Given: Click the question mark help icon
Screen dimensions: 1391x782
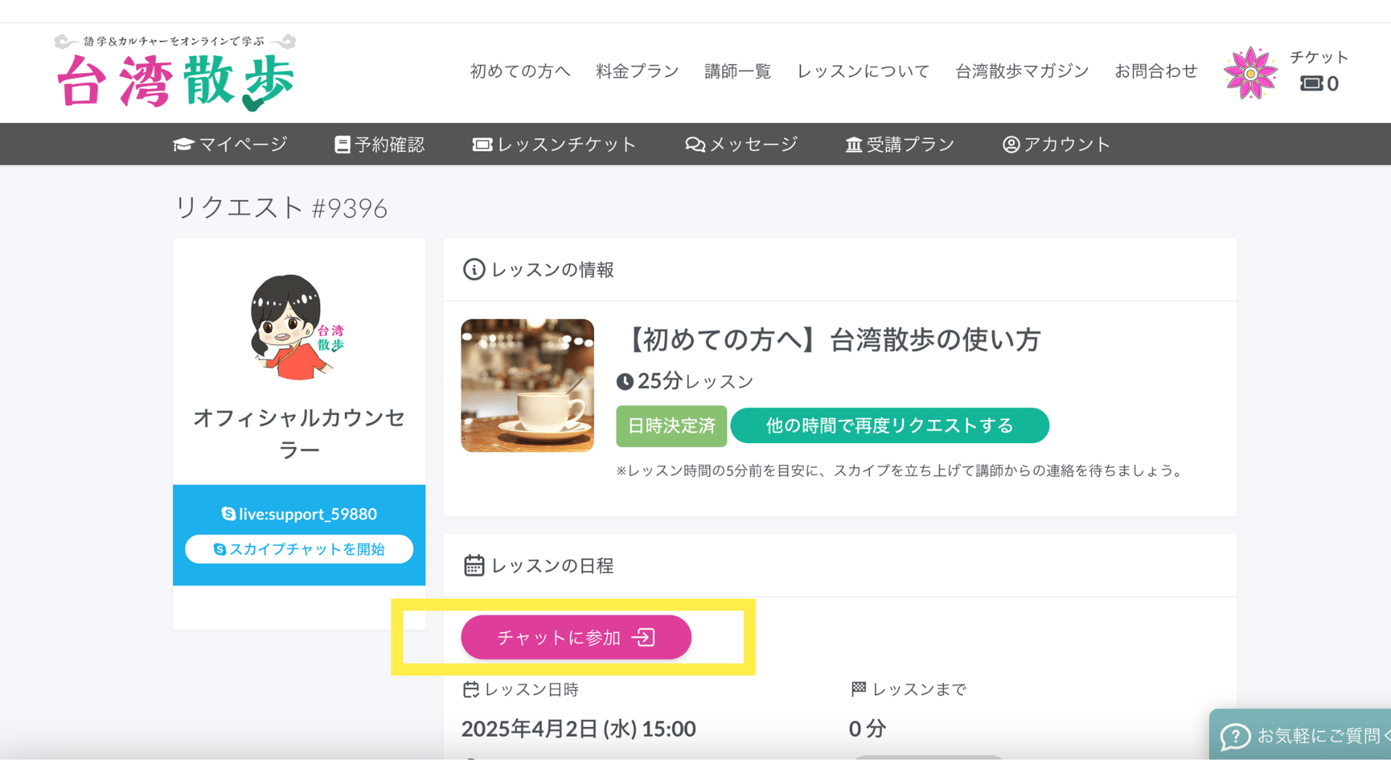Looking at the screenshot, I should point(1235,736).
